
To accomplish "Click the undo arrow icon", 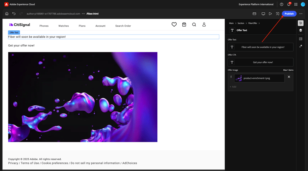I will tap(14, 14).
